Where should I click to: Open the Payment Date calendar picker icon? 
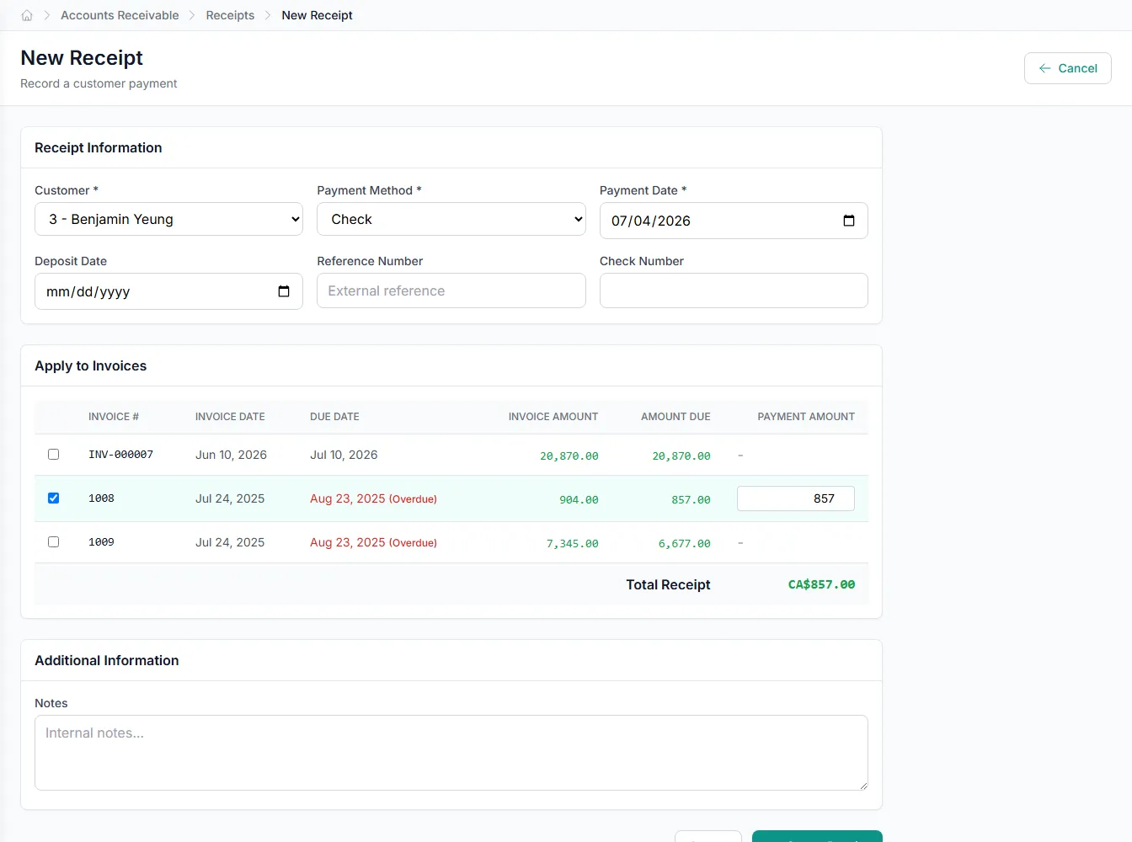click(x=849, y=221)
